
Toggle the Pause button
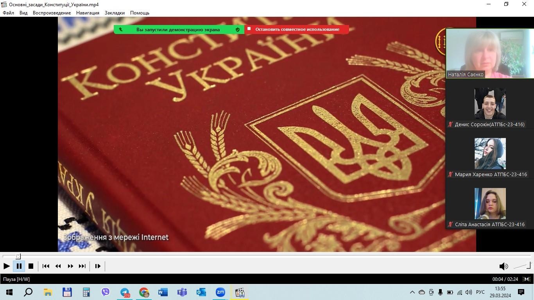[19, 266]
